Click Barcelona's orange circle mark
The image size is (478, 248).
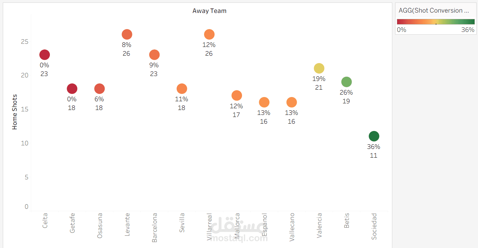point(154,55)
